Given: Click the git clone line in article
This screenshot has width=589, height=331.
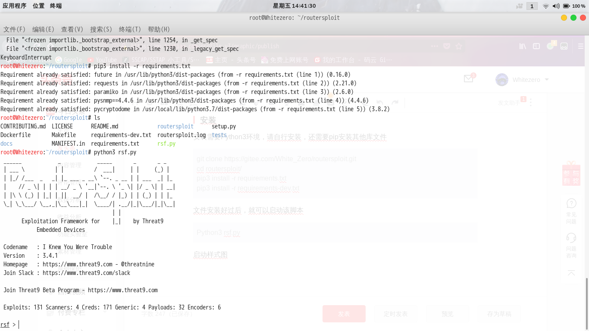Looking at the screenshot, I should pyautogui.click(x=276, y=159).
